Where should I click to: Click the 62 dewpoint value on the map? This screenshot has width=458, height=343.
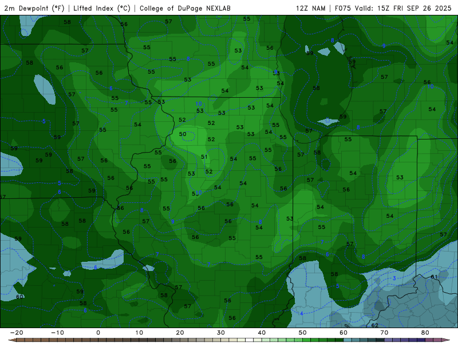(375, 325)
